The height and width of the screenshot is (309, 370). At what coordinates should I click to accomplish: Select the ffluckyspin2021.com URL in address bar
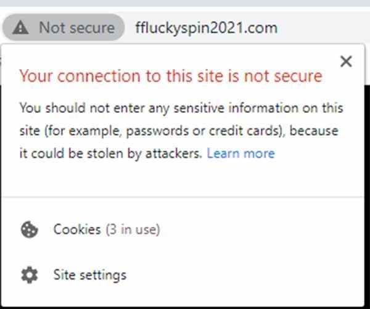207,28
